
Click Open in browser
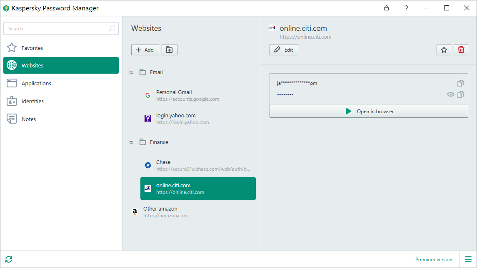pyautogui.click(x=369, y=111)
